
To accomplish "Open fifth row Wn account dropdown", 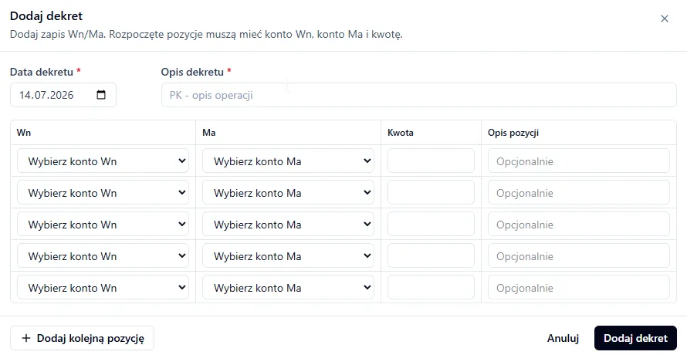I will click(x=103, y=287).
